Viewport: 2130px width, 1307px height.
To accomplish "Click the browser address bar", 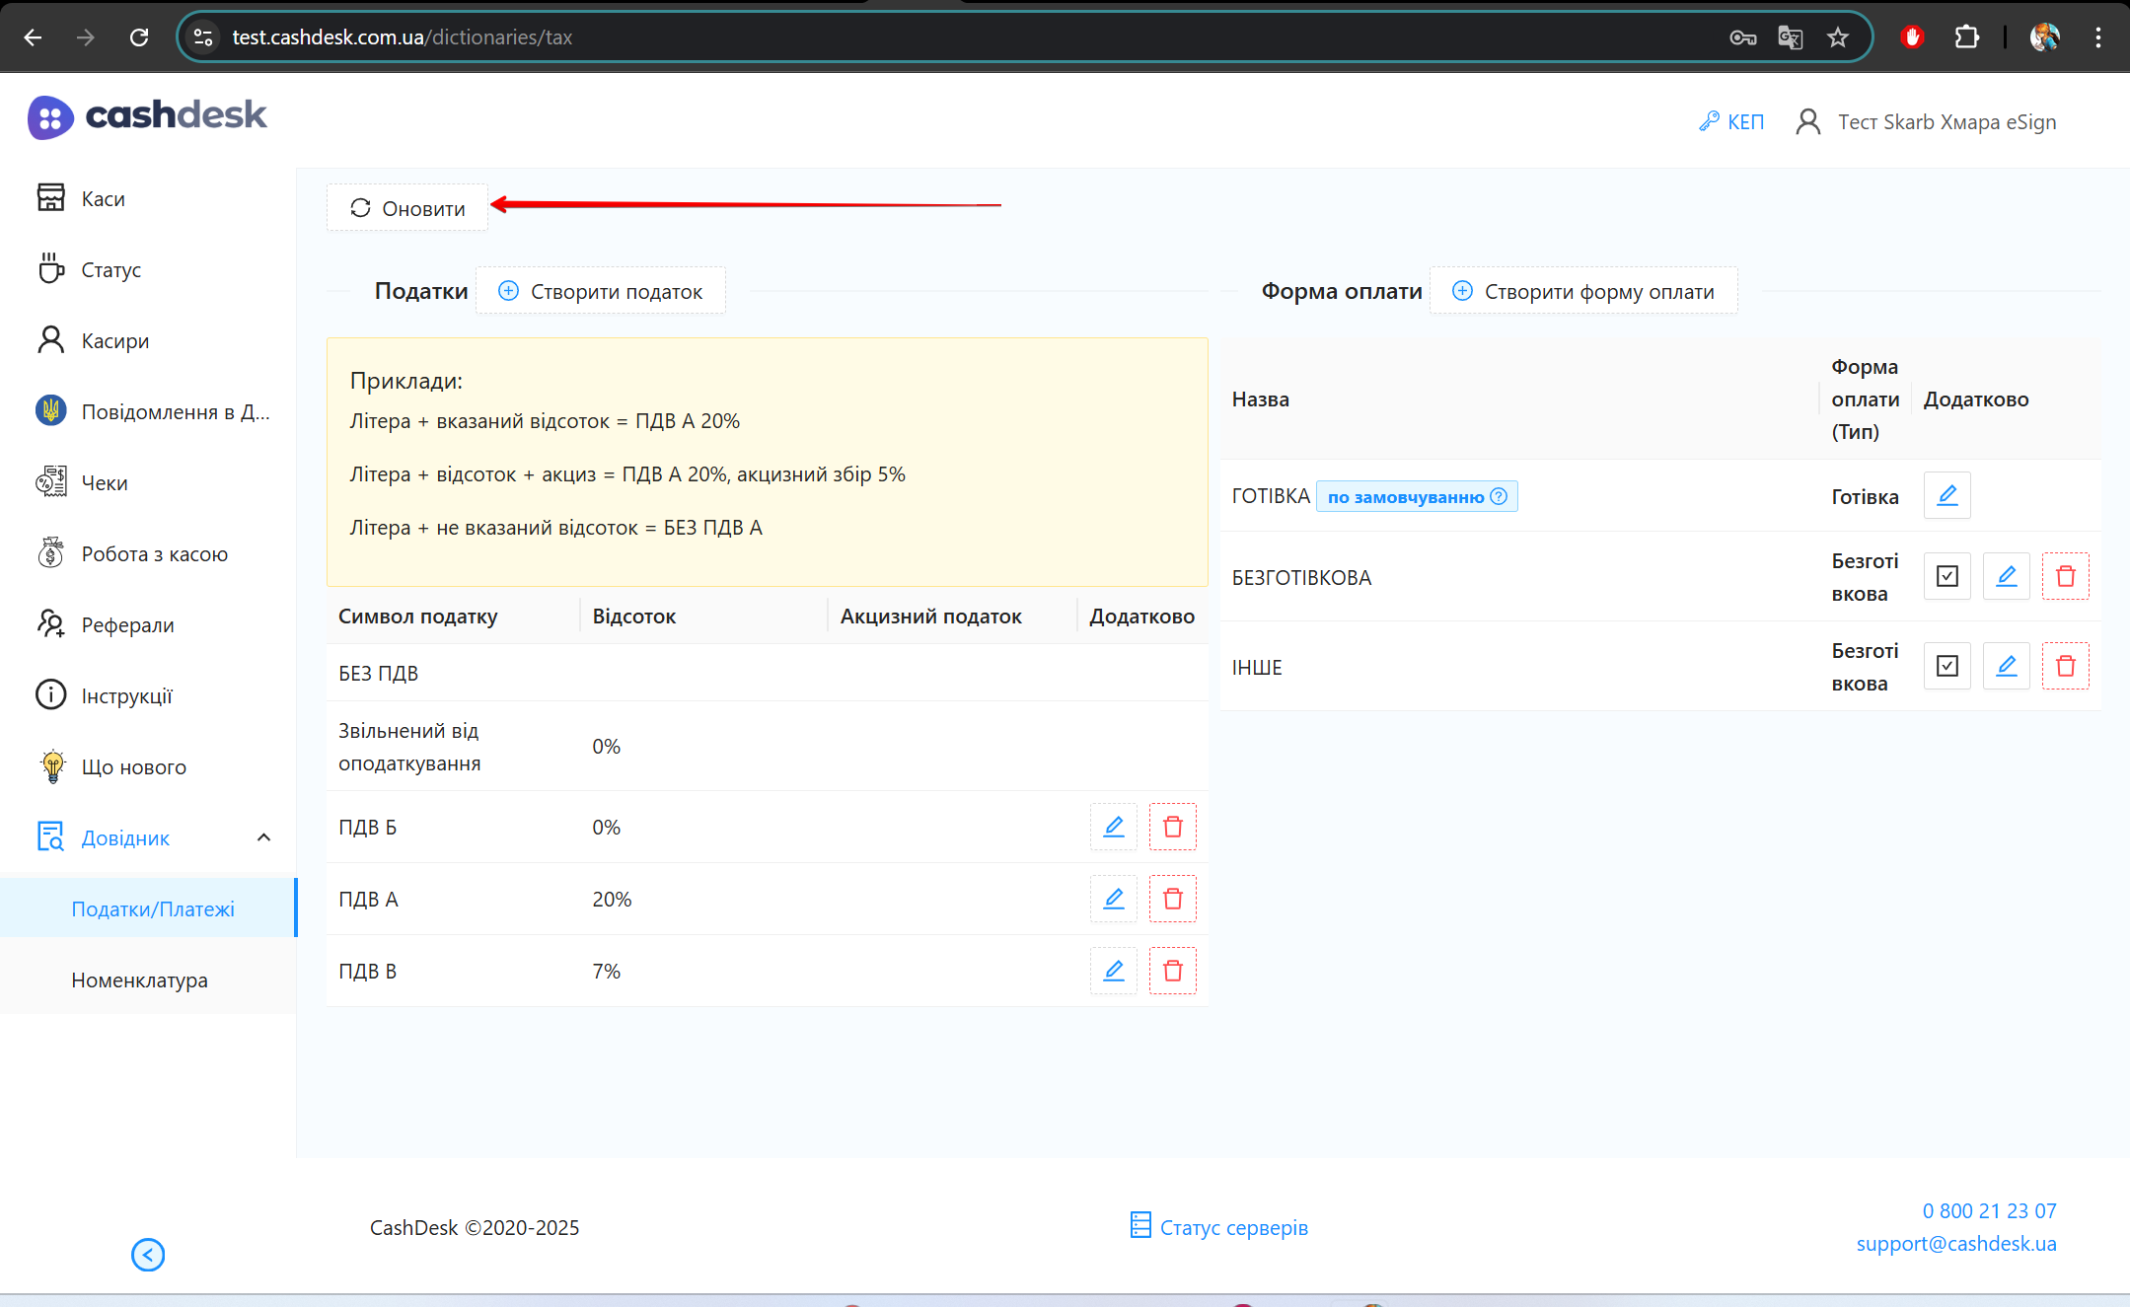I will click(x=888, y=37).
